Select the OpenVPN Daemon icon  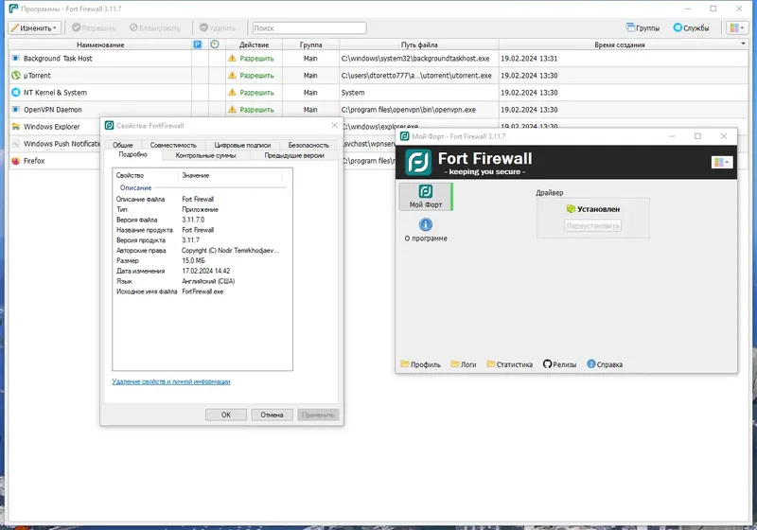(16, 110)
